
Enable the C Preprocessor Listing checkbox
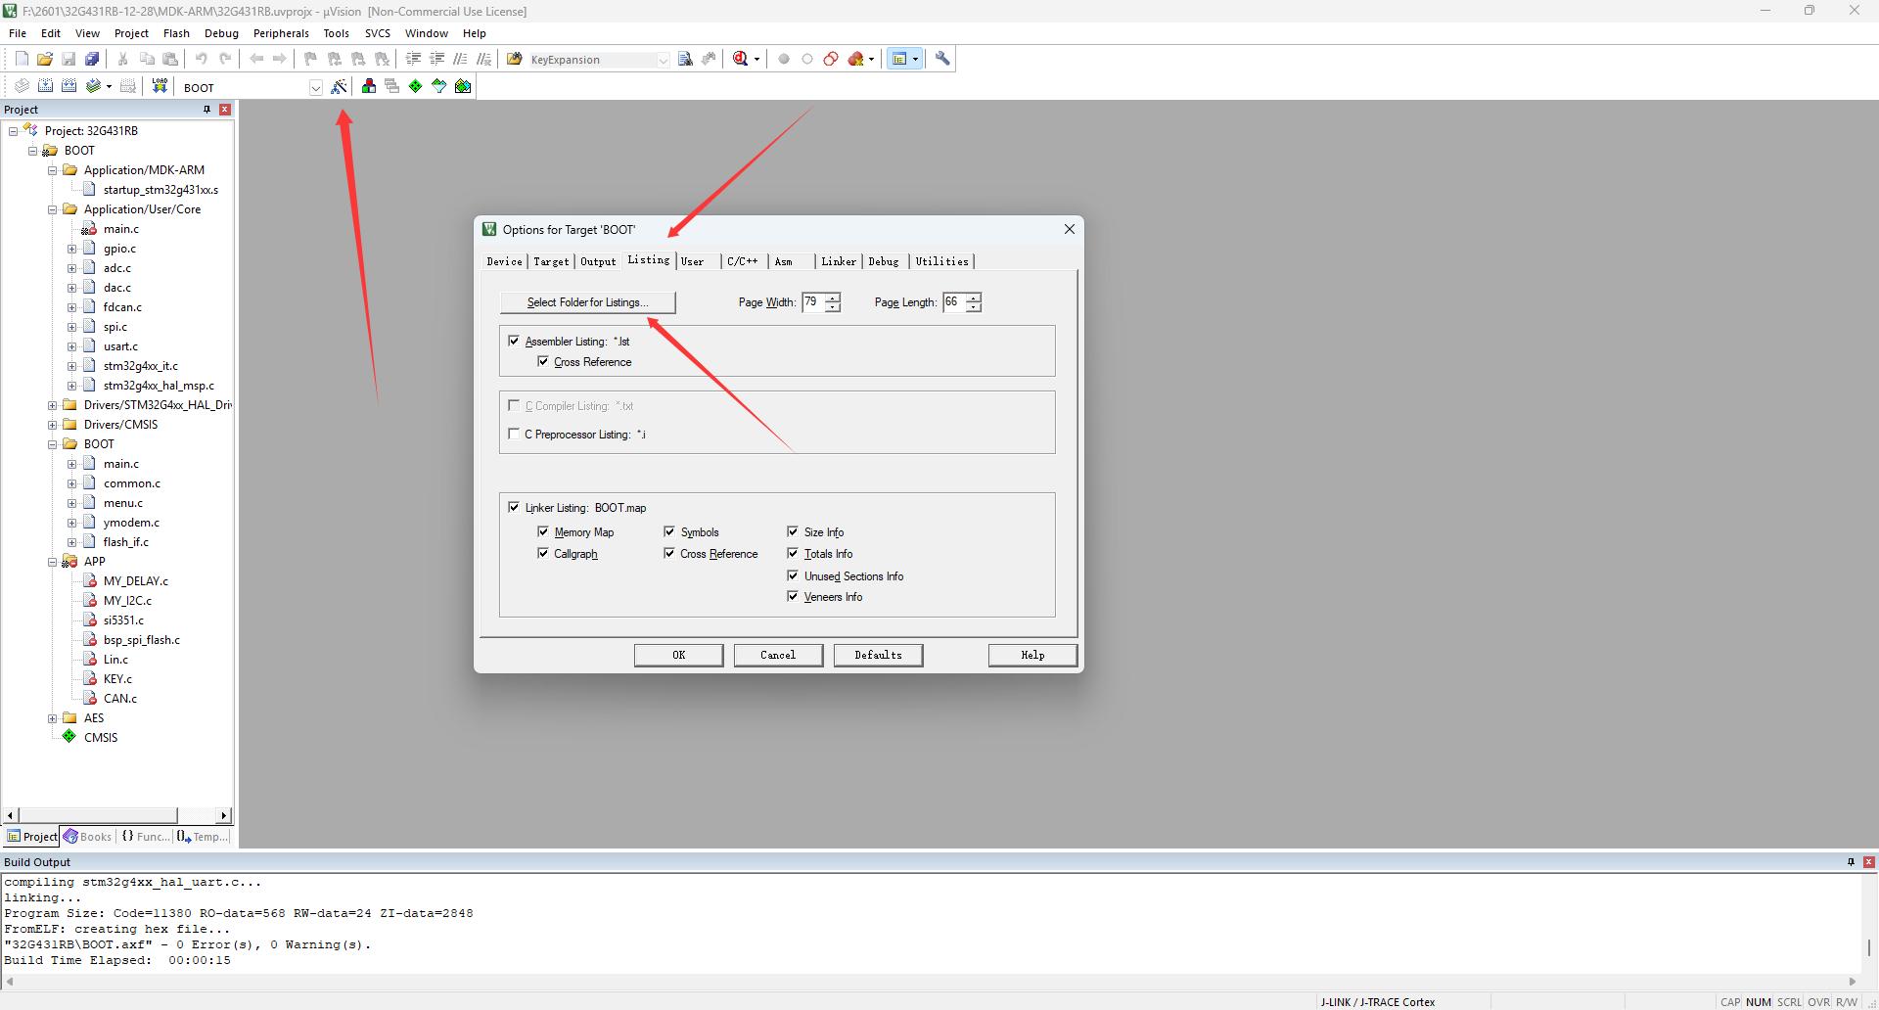click(x=514, y=434)
